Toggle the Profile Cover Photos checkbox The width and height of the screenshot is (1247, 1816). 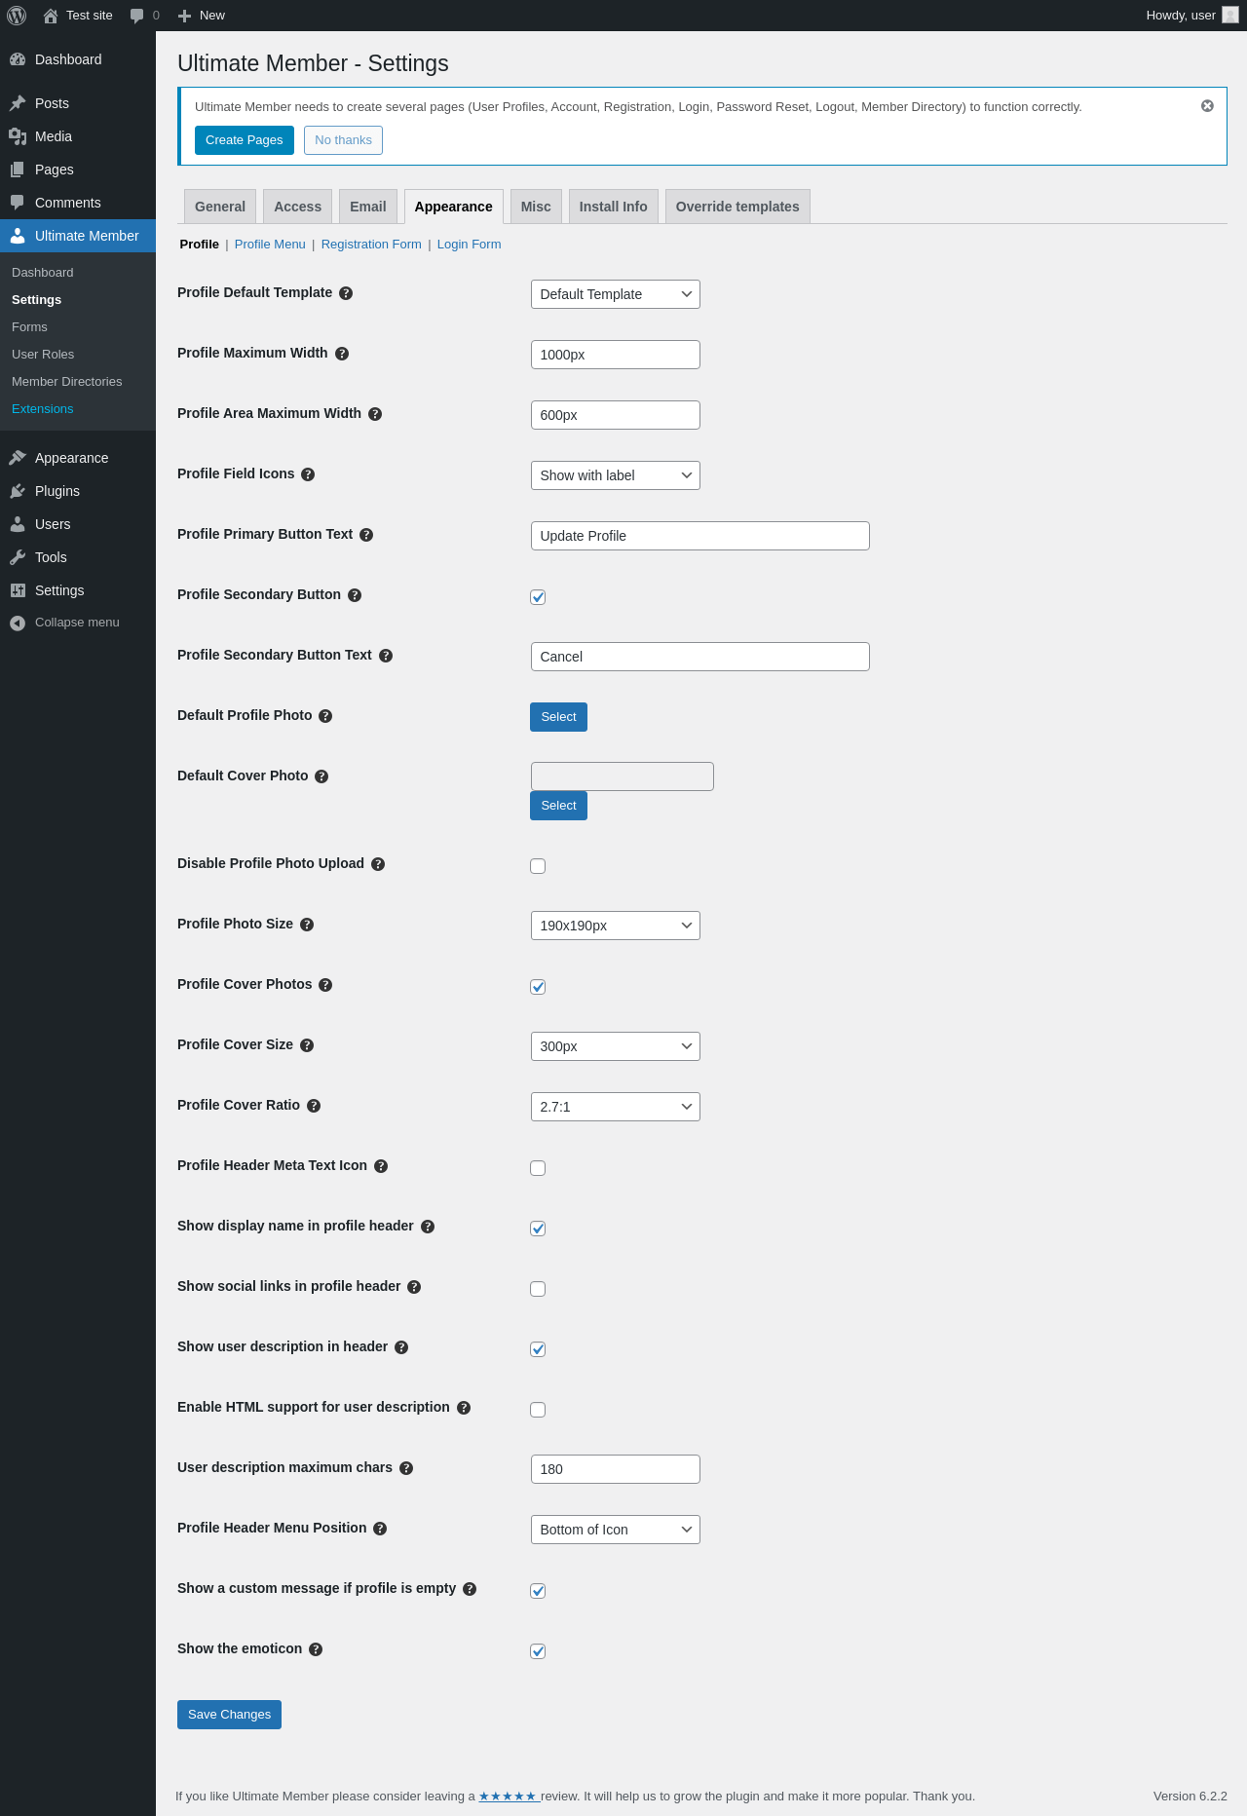[x=538, y=987]
